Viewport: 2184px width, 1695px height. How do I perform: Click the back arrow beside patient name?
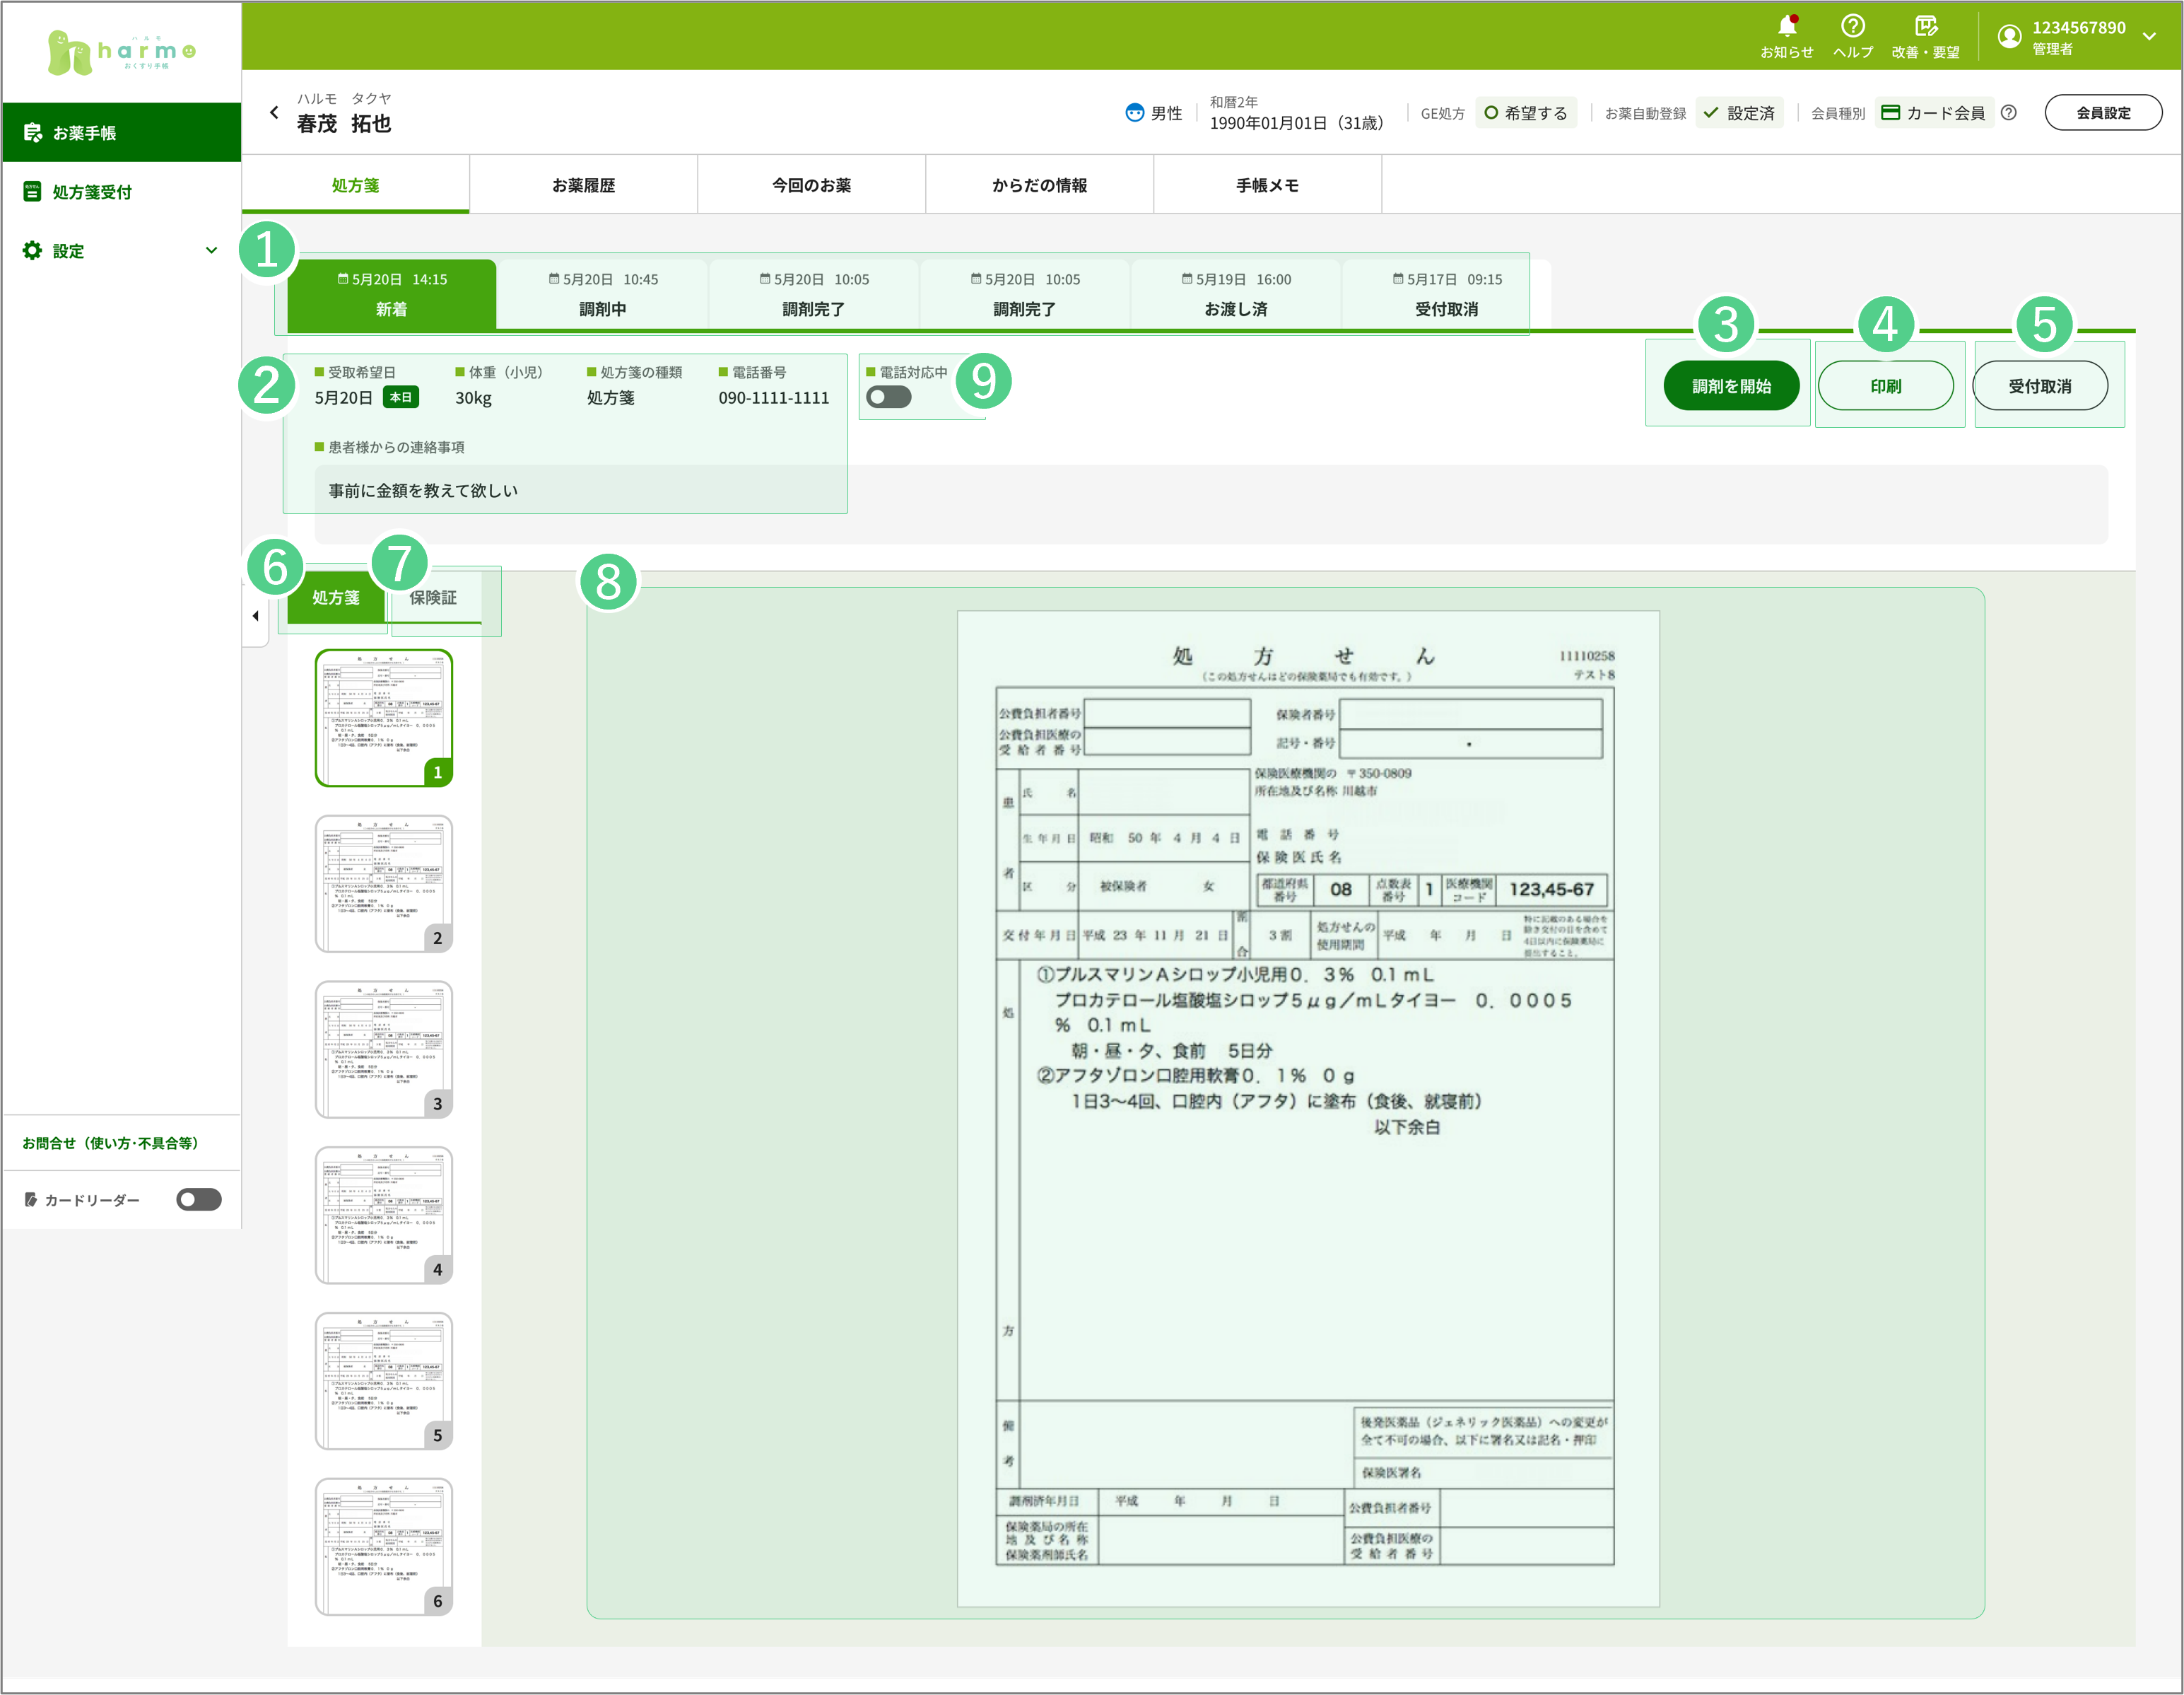tap(274, 113)
